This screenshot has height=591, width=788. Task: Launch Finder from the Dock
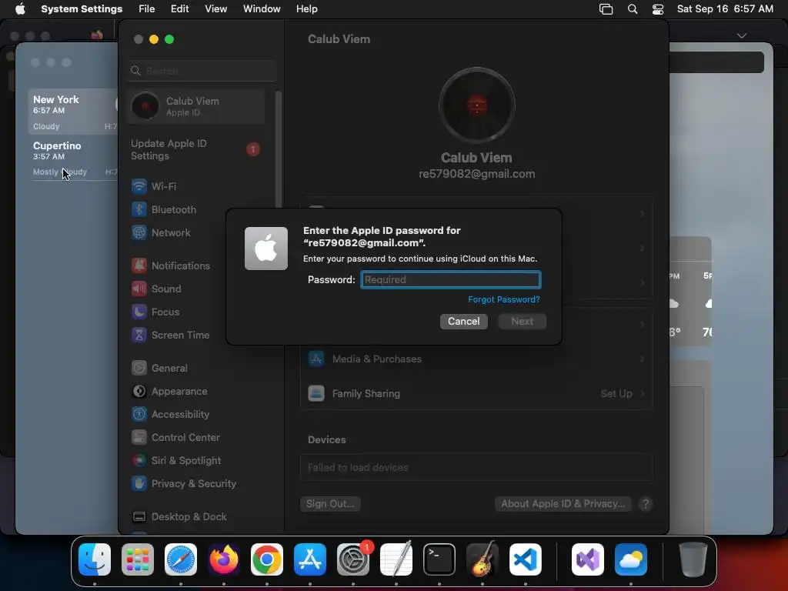tap(95, 559)
